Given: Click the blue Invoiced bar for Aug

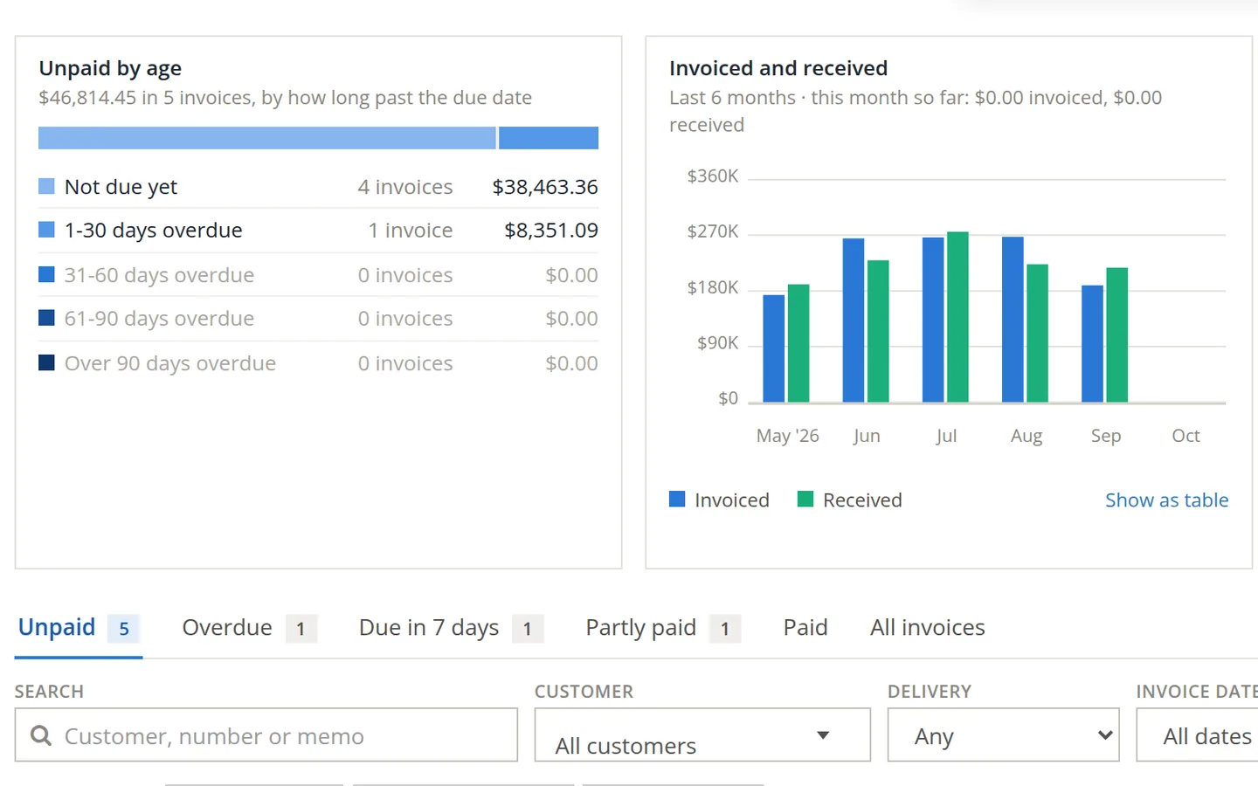Looking at the screenshot, I should (1013, 320).
